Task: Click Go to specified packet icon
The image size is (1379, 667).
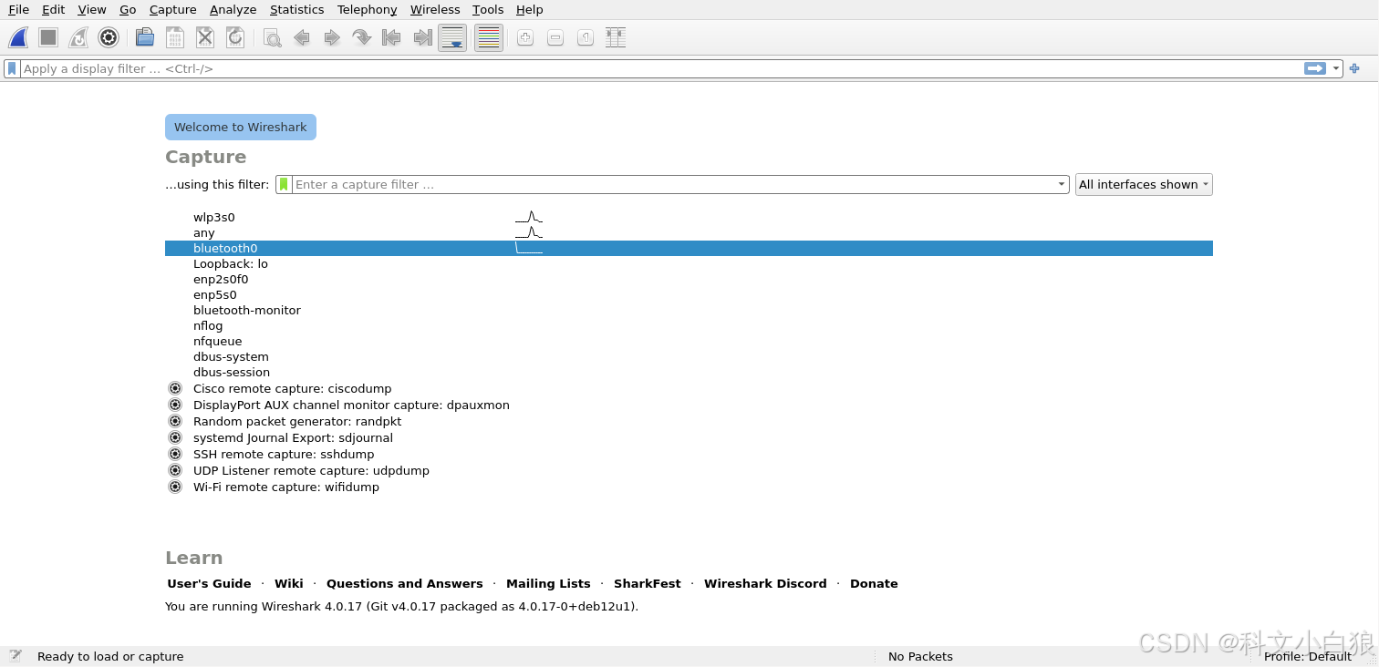Action: tap(362, 37)
